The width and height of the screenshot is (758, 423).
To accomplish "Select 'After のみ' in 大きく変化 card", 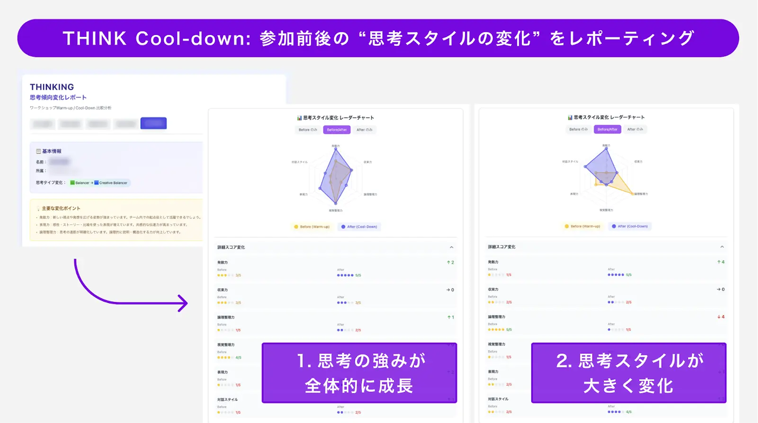I will coord(635,130).
